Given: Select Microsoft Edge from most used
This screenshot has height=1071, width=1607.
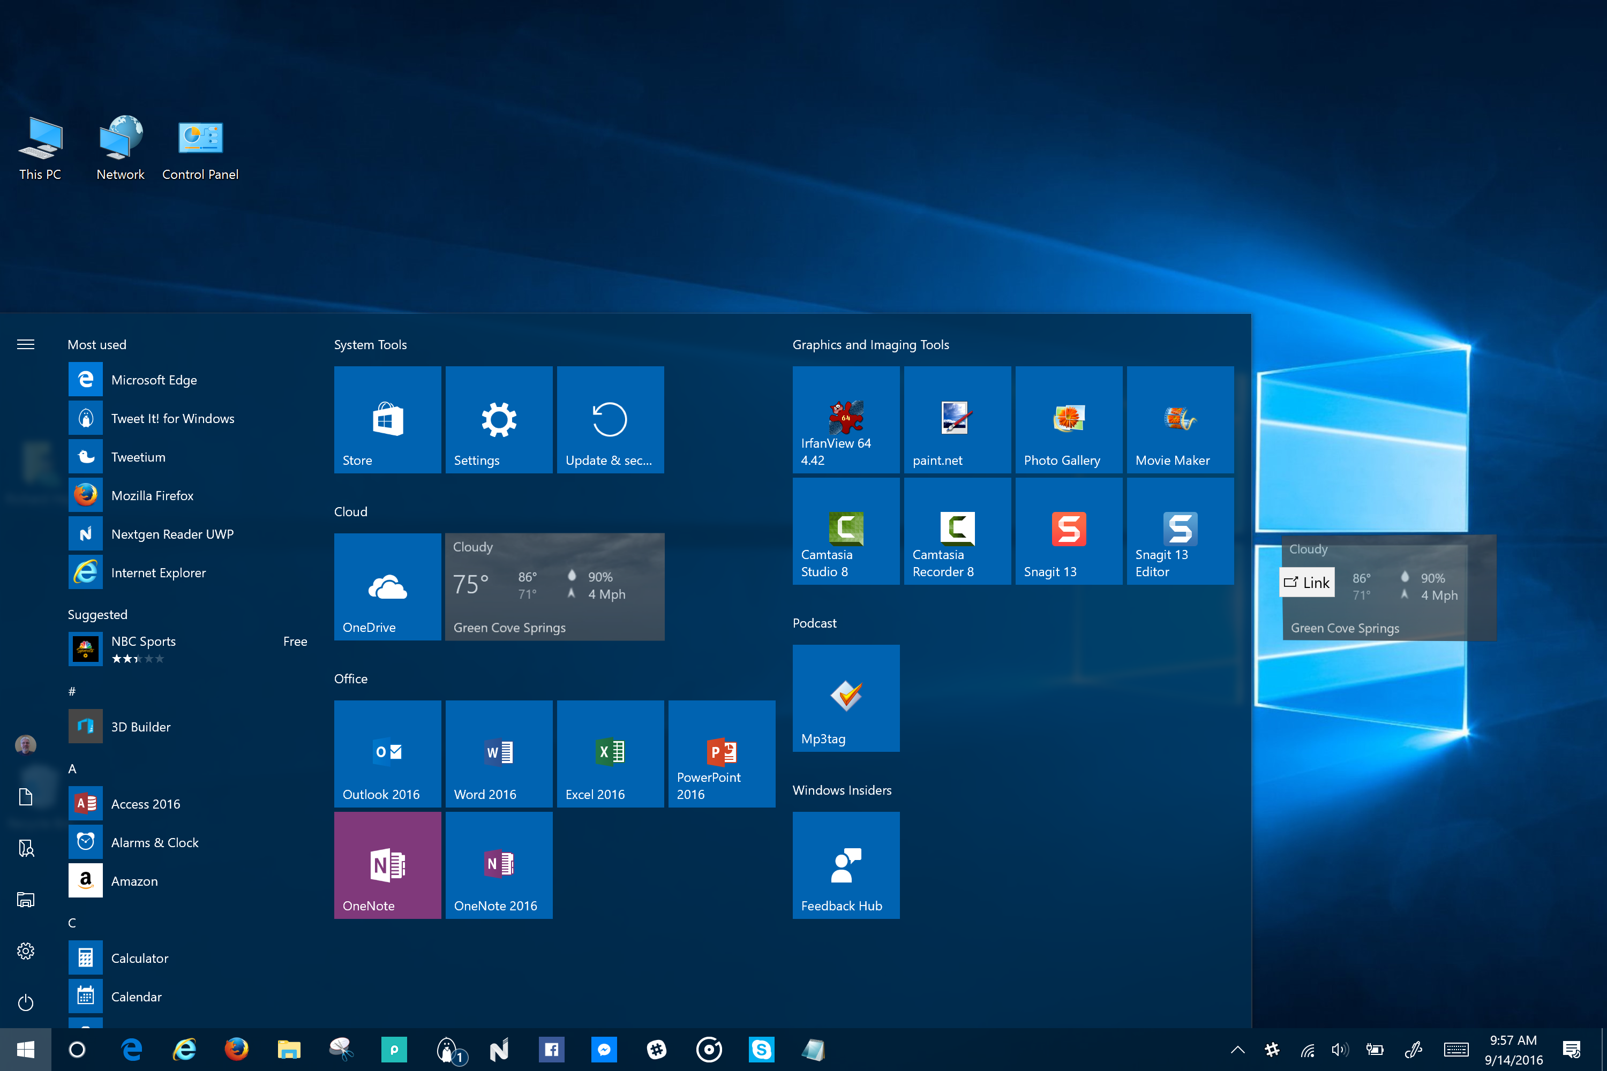Looking at the screenshot, I should (153, 379).
